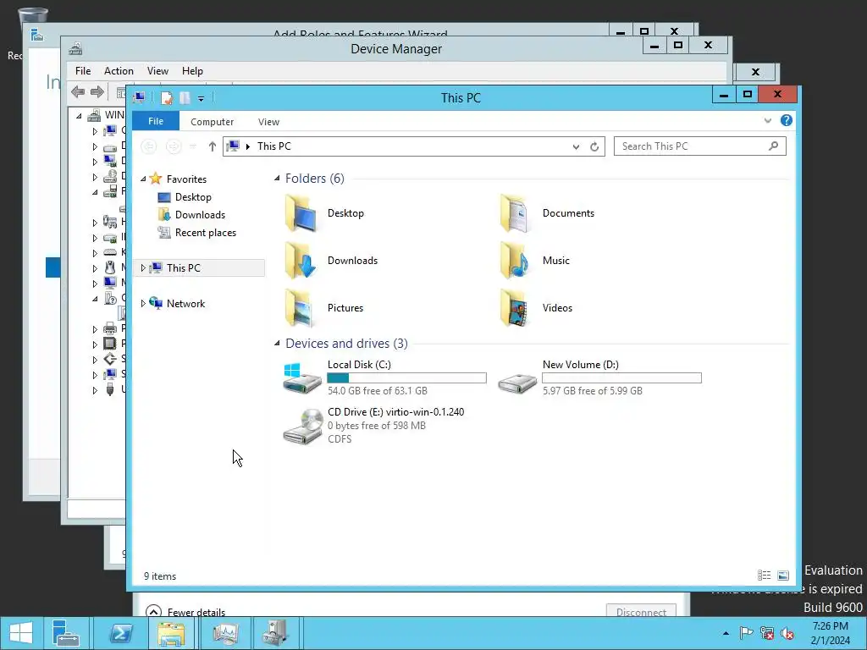Expand the keyboard-icon node in Device Manager
867x650 pixels.
95,252
